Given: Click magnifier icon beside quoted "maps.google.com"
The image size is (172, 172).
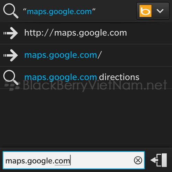Looking at the screenshot, I should [x=11, y=11].
